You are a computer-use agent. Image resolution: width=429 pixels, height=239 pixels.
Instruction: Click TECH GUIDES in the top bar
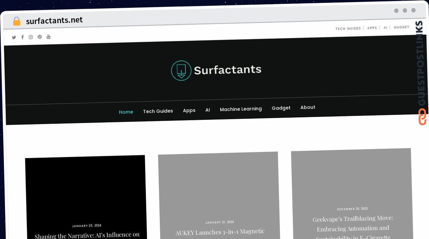348,29
